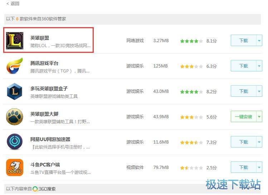
Task: Click the star rating of 英雄联盟
Action: pos(191,41)
